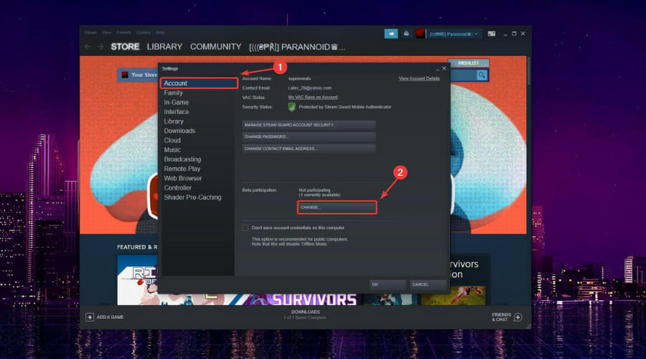Select Family in Settings sidebar
Viewport: 646px width, 359px height.
click(173, 93)
